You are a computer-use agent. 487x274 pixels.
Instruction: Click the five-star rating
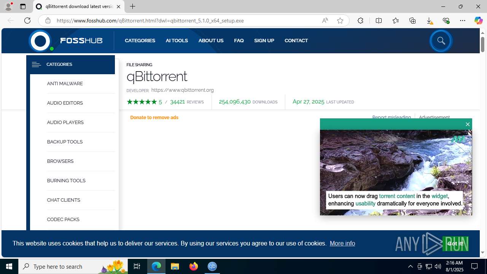[x=142, y=102]
